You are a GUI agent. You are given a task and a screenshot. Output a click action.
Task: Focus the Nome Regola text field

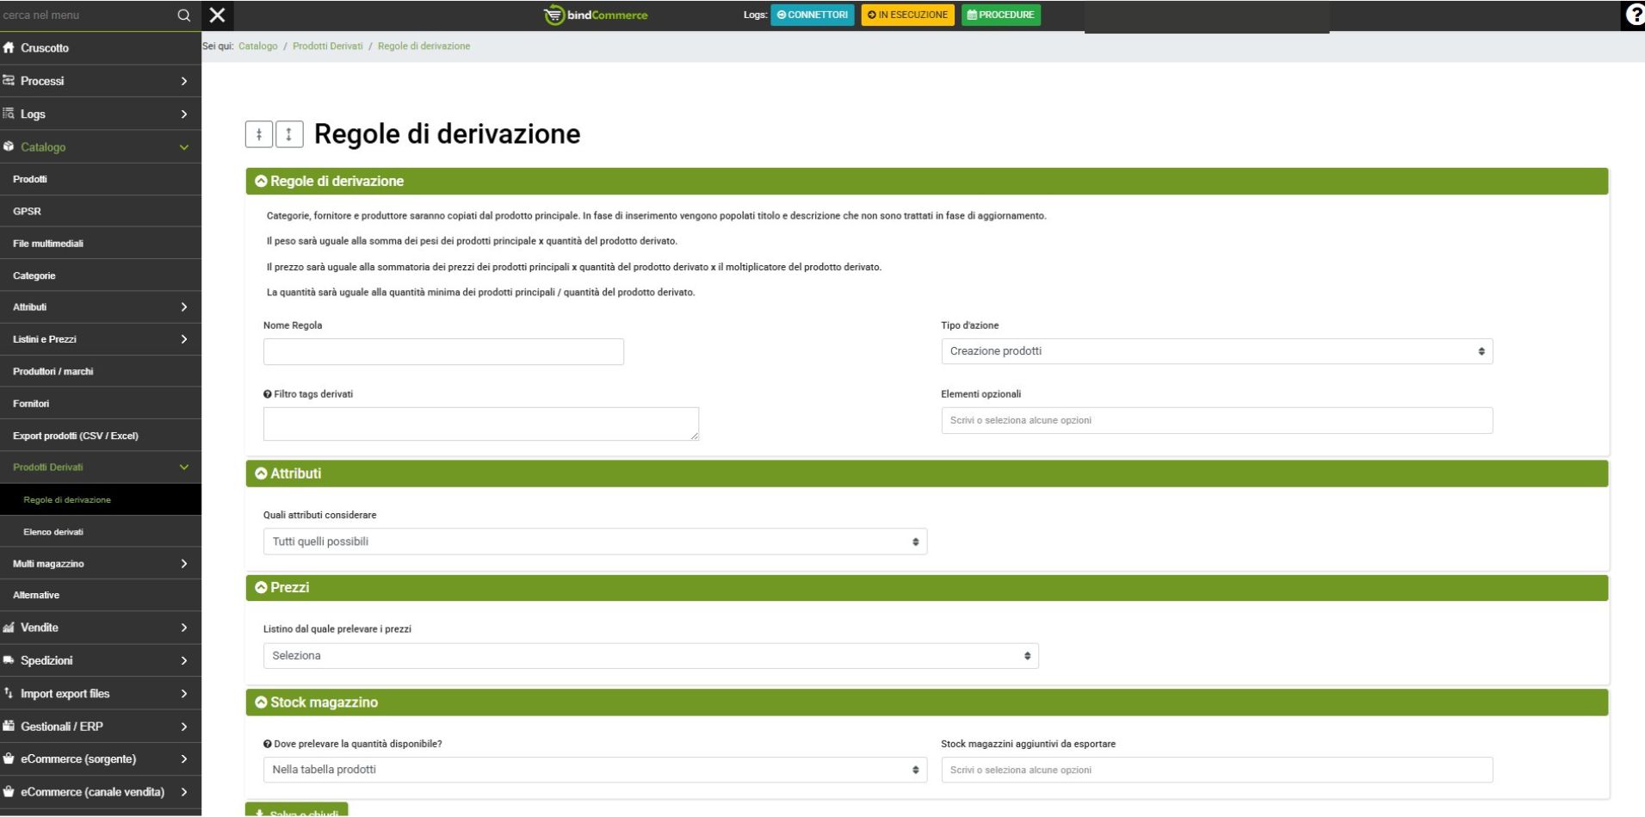pyautogui.click(x=443, y=351)
